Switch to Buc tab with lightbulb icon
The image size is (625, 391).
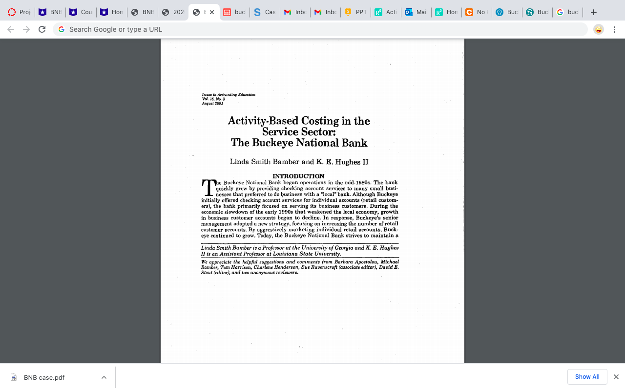[x=507, y=12]
